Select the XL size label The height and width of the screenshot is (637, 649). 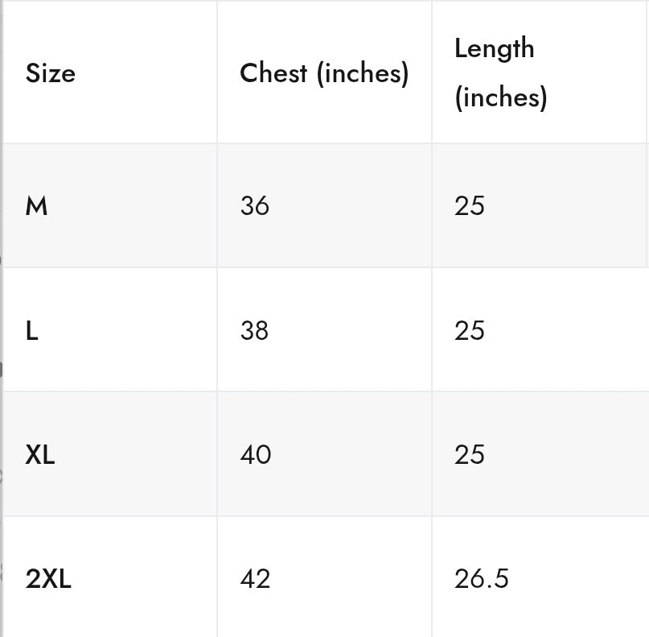tap(40, 455)
